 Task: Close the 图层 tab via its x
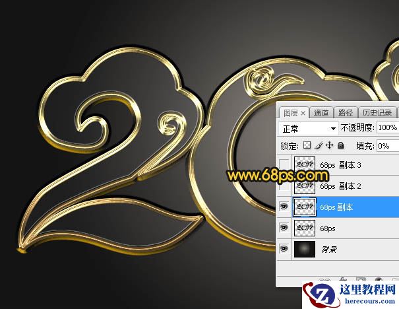(x=303, y=113)
